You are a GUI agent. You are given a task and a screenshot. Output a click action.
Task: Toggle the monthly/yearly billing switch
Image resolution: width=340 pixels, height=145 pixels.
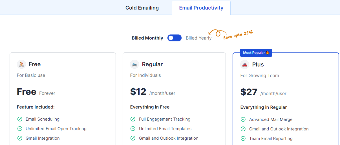coord(175,38)
